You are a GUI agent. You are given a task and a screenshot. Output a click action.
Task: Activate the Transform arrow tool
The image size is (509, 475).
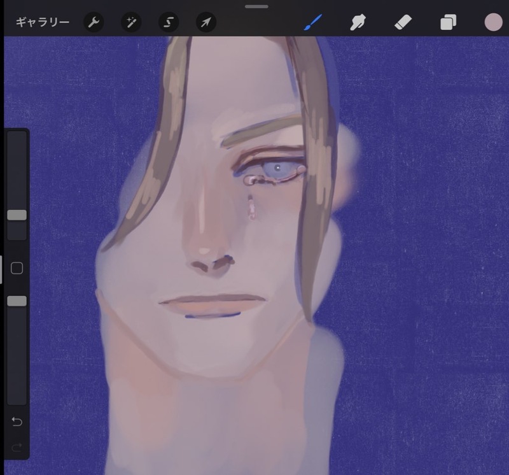pyautogui.click(x=206, y=23)
